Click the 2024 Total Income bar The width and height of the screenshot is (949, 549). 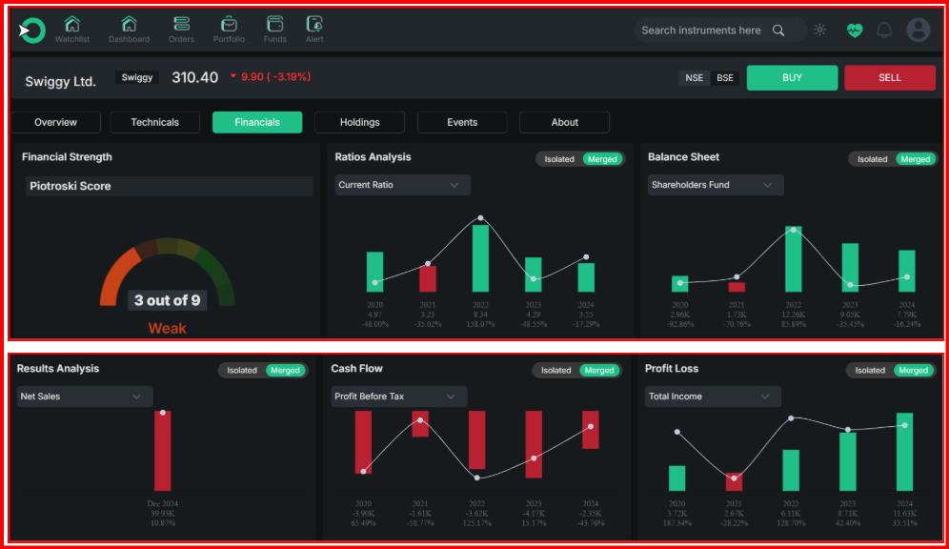coord(904,452)
